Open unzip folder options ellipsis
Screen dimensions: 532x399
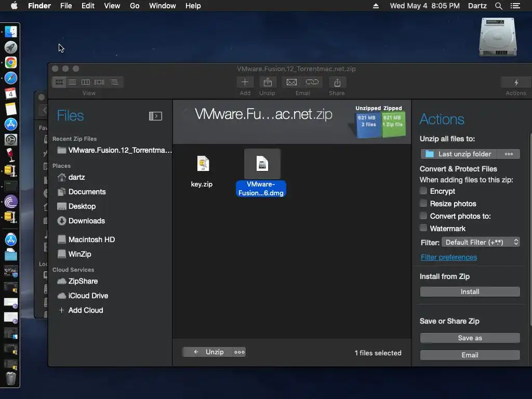[508, 154]
